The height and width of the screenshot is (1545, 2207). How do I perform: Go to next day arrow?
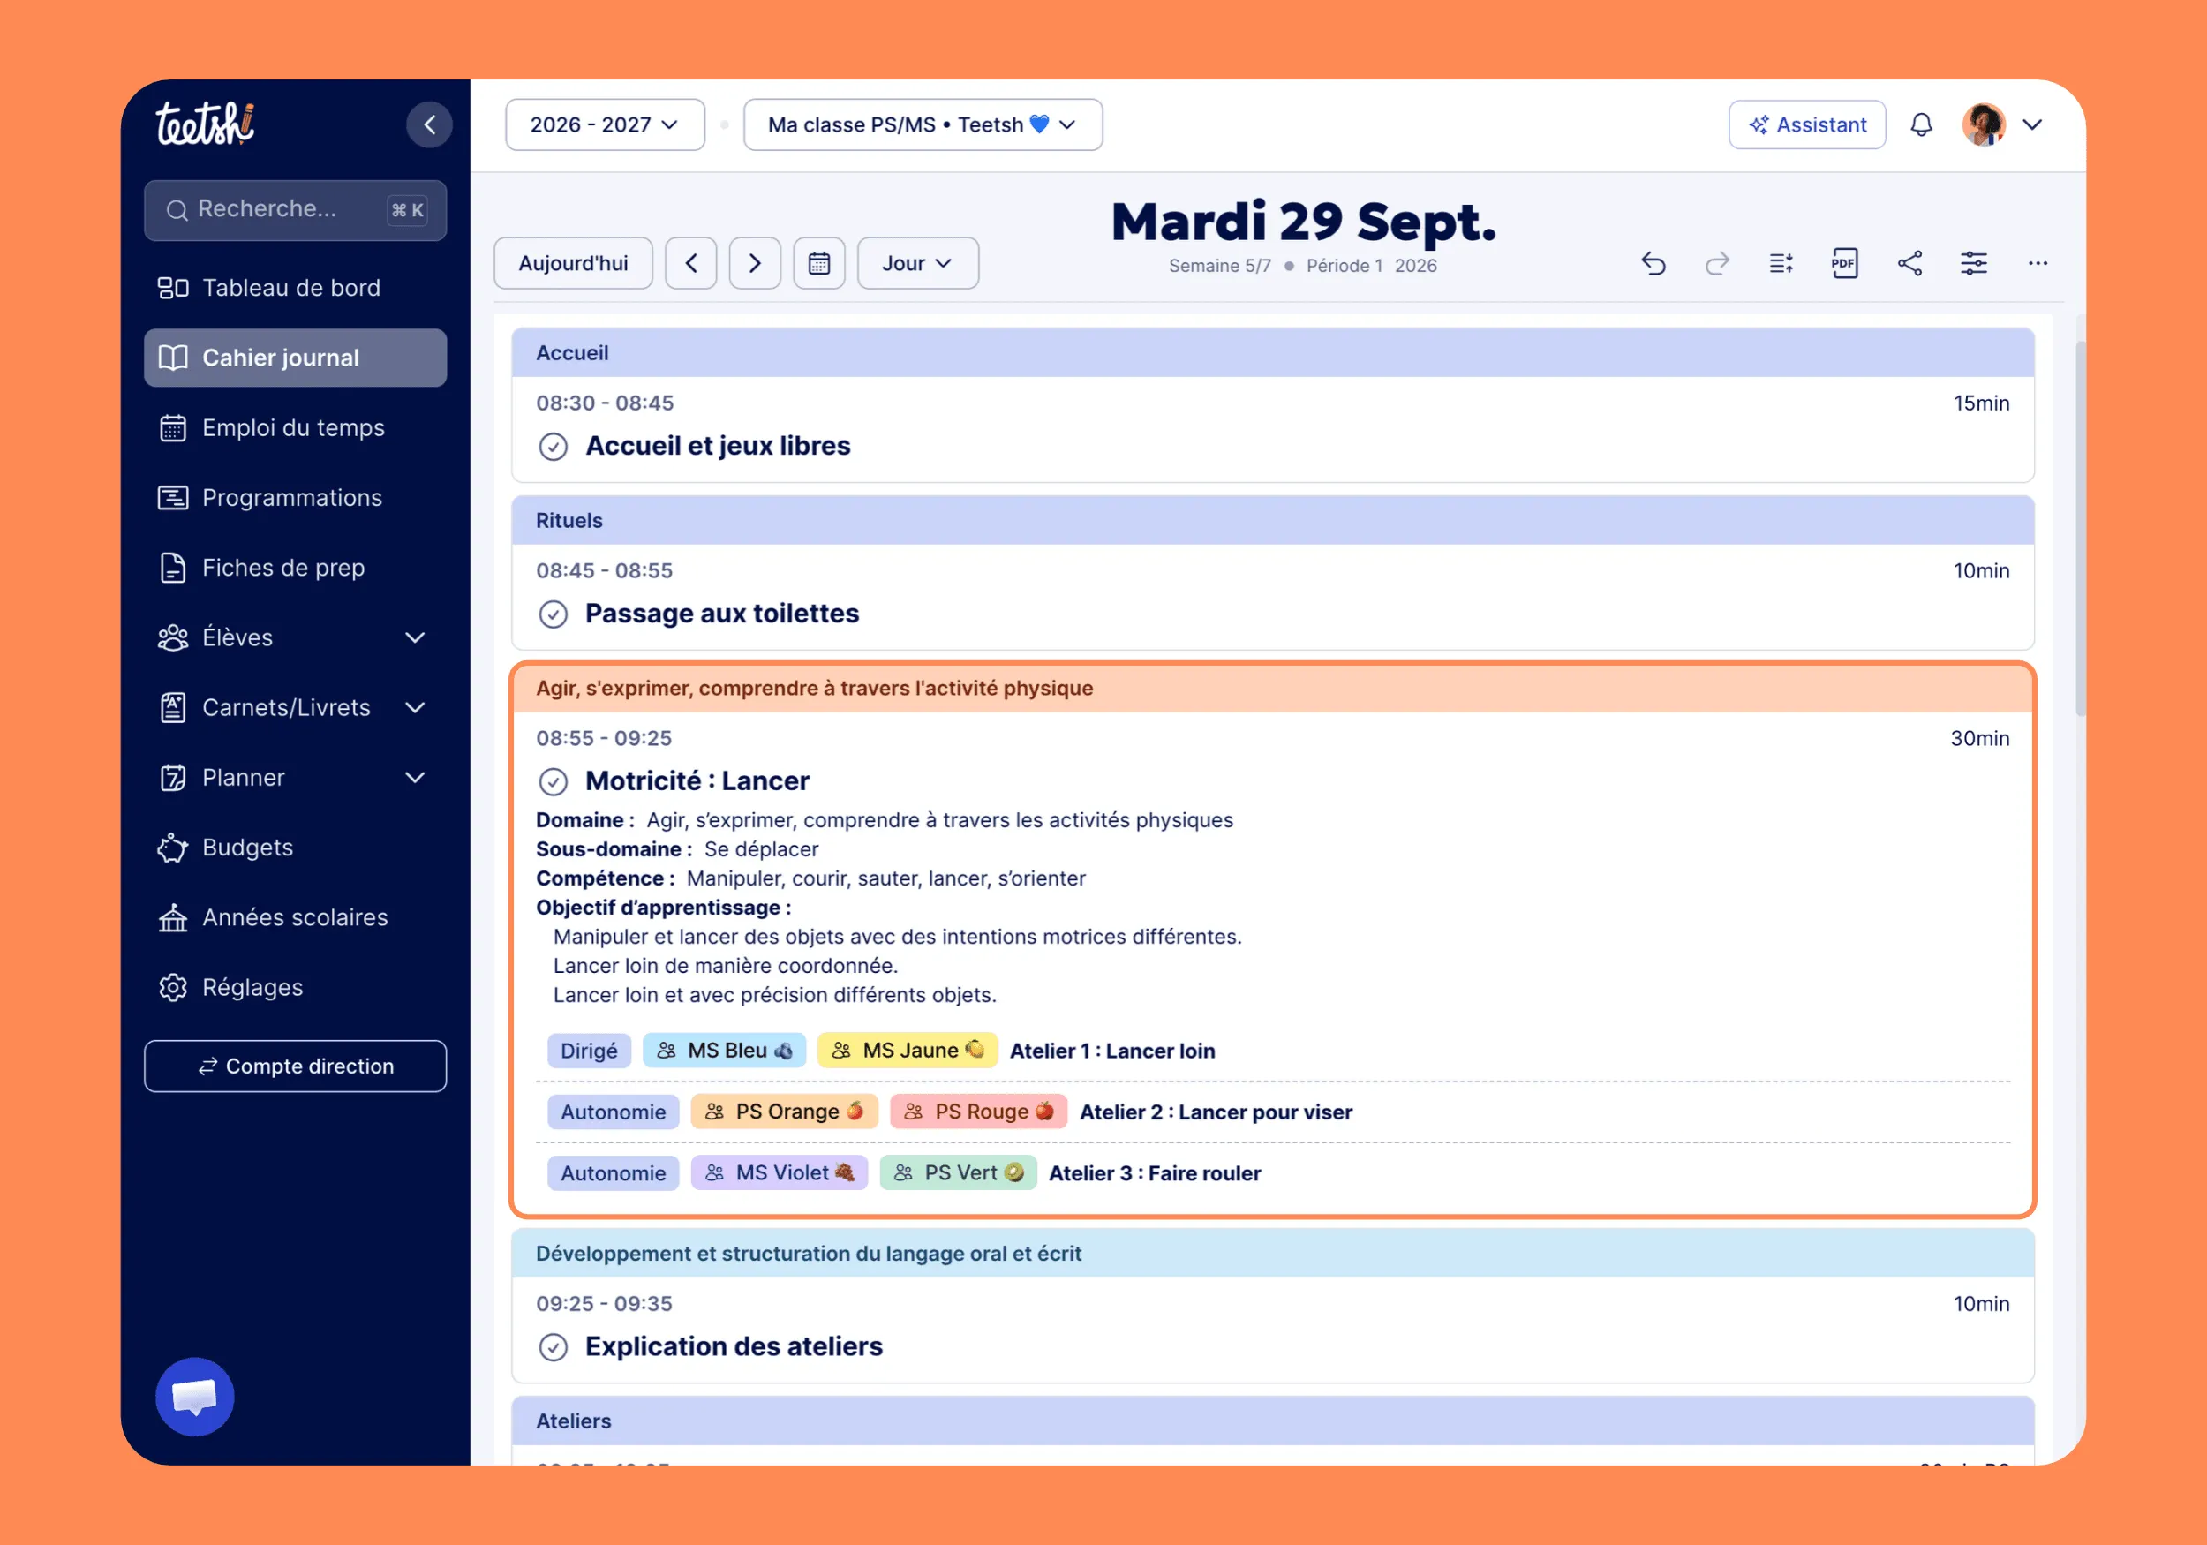[755, 263]
